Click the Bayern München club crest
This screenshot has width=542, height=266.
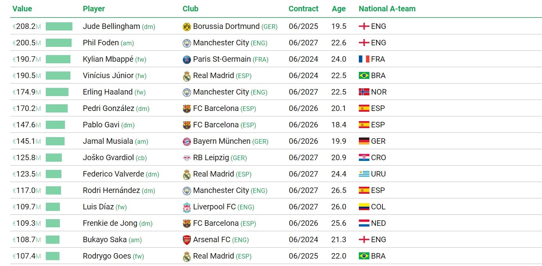187,141
